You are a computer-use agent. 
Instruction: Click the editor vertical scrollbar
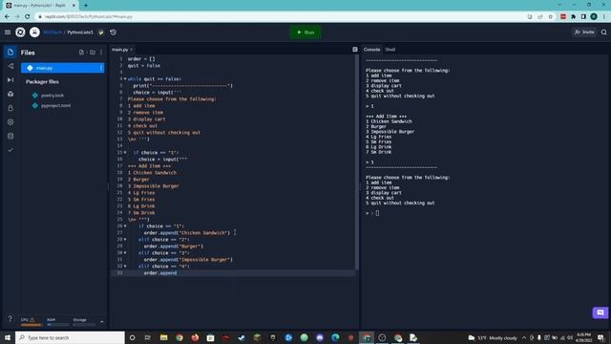tap(356, 161)
